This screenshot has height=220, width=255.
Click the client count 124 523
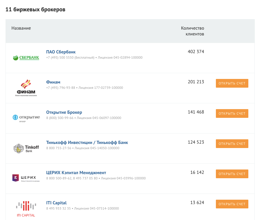(196, 142)
